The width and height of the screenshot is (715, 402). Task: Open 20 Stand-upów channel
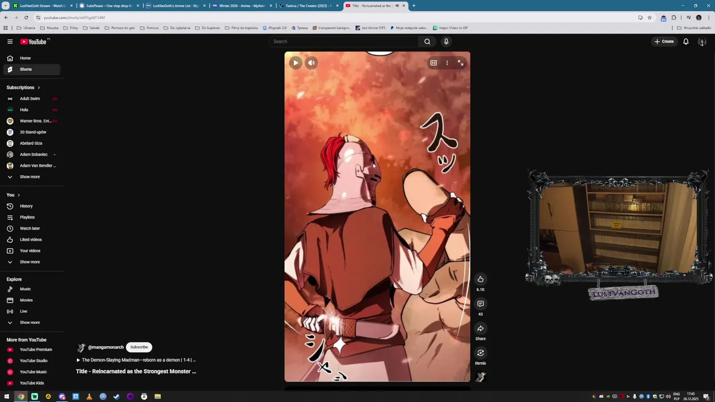tap(32, 132)
